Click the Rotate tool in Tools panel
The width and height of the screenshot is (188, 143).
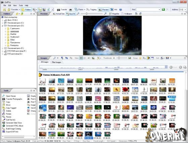tap(7, 114)
